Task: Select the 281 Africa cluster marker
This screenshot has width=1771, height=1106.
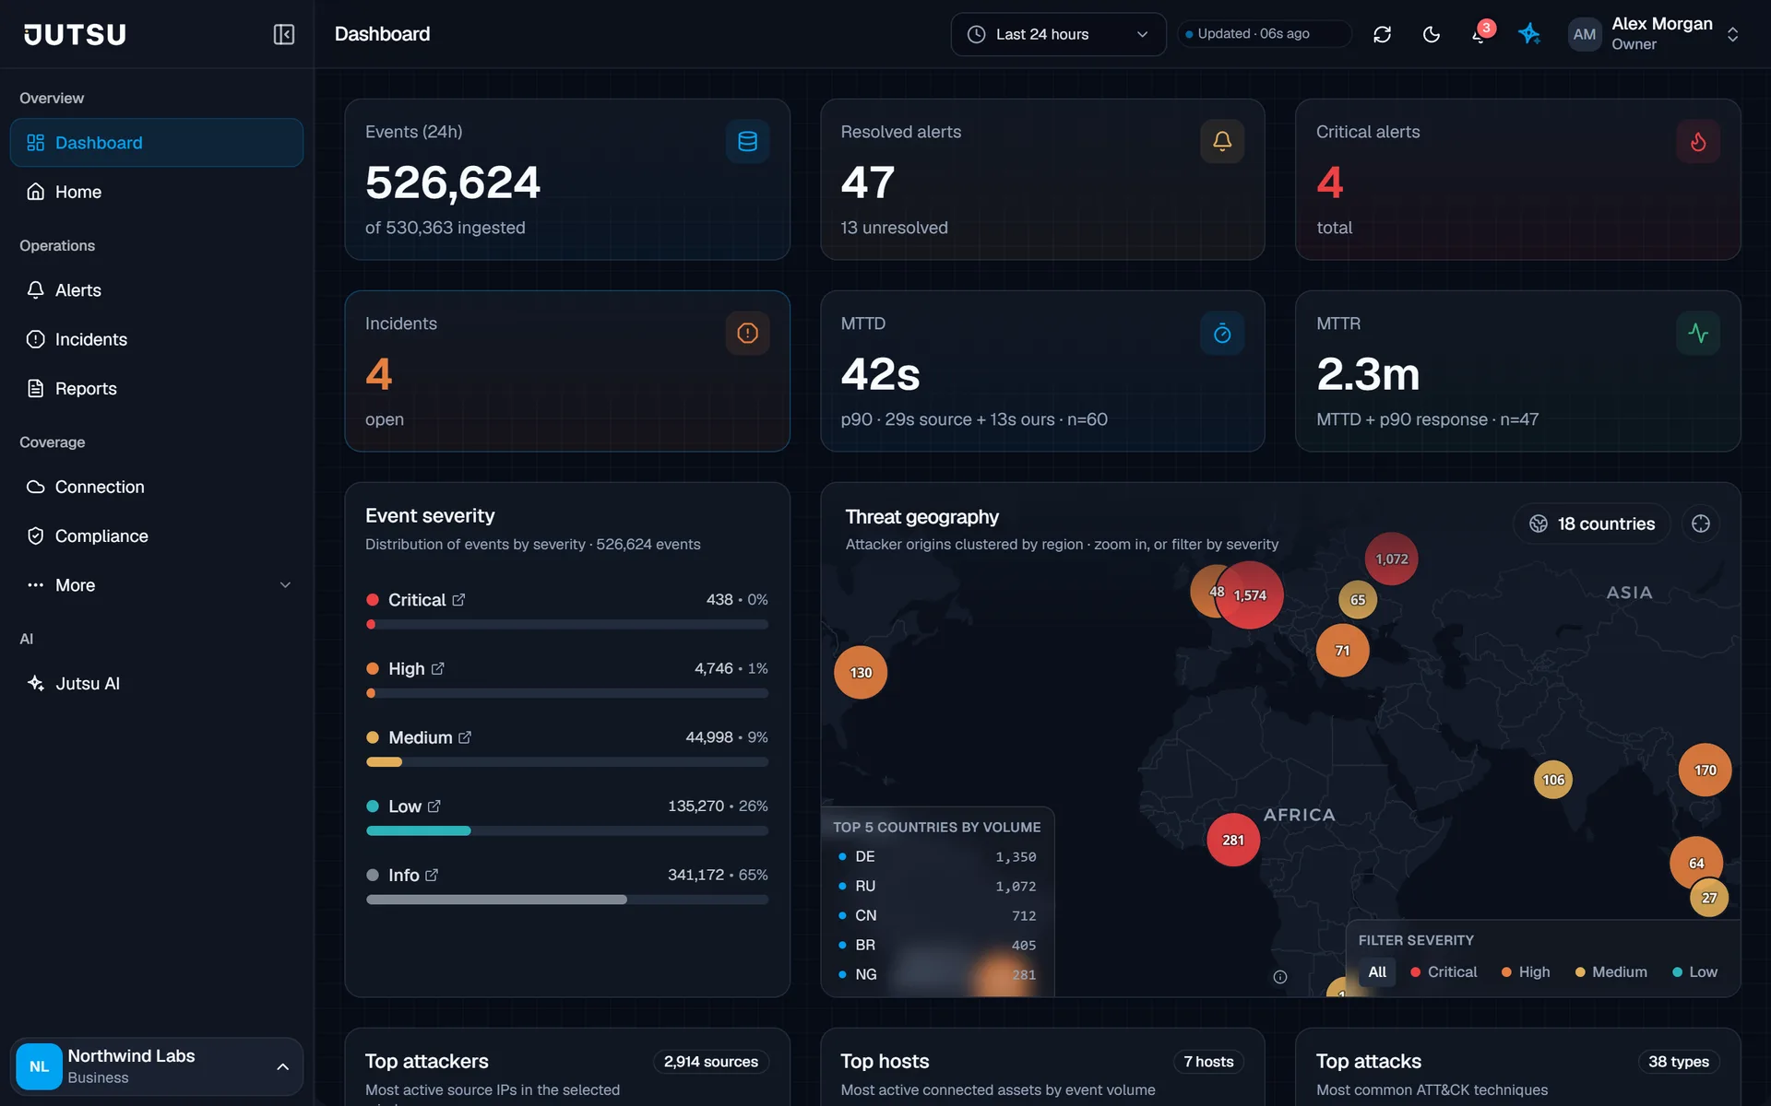Action: click(1233, 840)
